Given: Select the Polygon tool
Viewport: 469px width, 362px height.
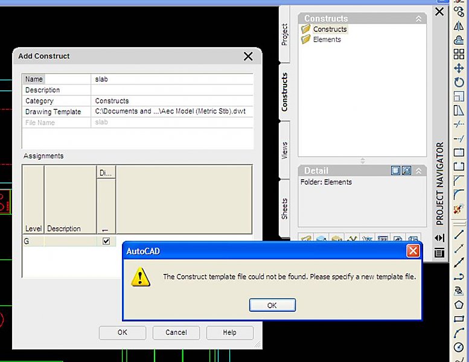Looking at the screenshot, I should [x=459, y=305].
